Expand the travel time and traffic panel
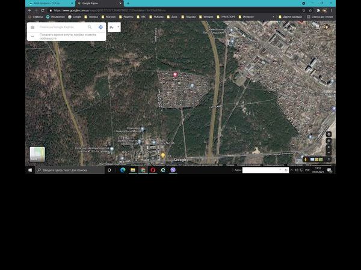 coord(32,36)
